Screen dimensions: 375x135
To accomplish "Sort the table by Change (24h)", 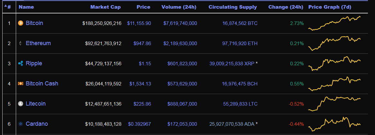I will [286, 7].
